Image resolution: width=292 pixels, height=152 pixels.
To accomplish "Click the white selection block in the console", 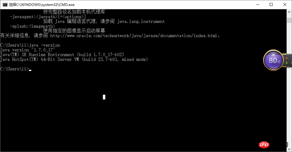I will pyautogui.click(x=104, y=97).
